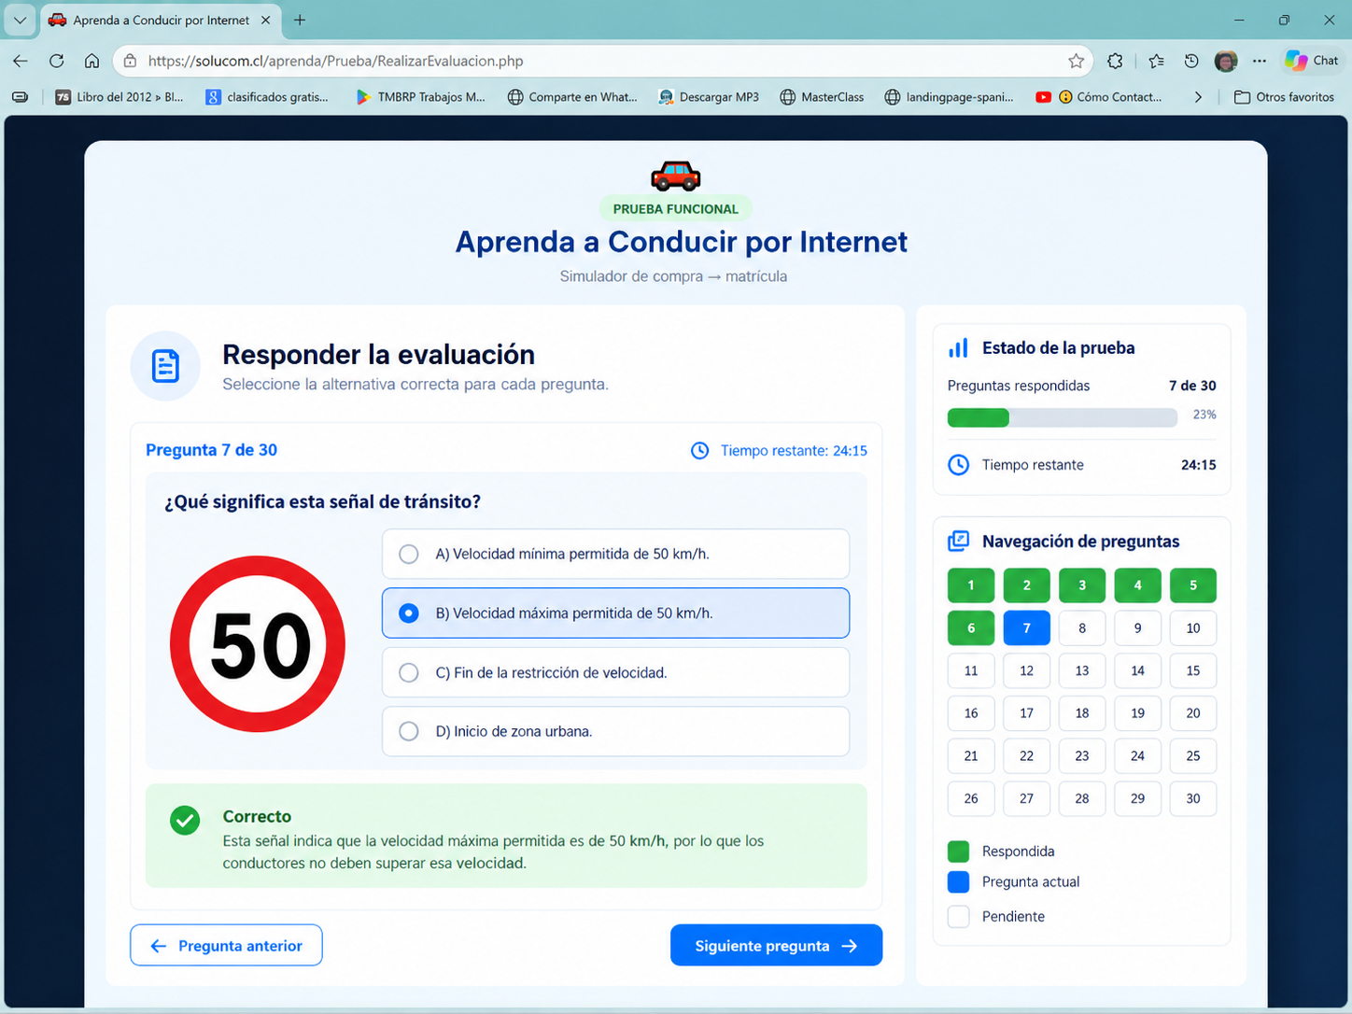The width and height of the screenshot is (1352, 1014).
Task: Click the green Respondida legend swatch
Action: 958,852
